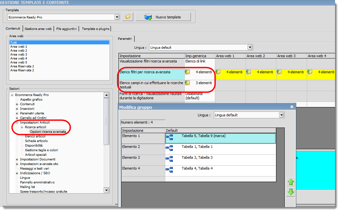Expand the Impostazioni avanzate sito node
Screen dimensions: 340x212
(x=17, y=164)
